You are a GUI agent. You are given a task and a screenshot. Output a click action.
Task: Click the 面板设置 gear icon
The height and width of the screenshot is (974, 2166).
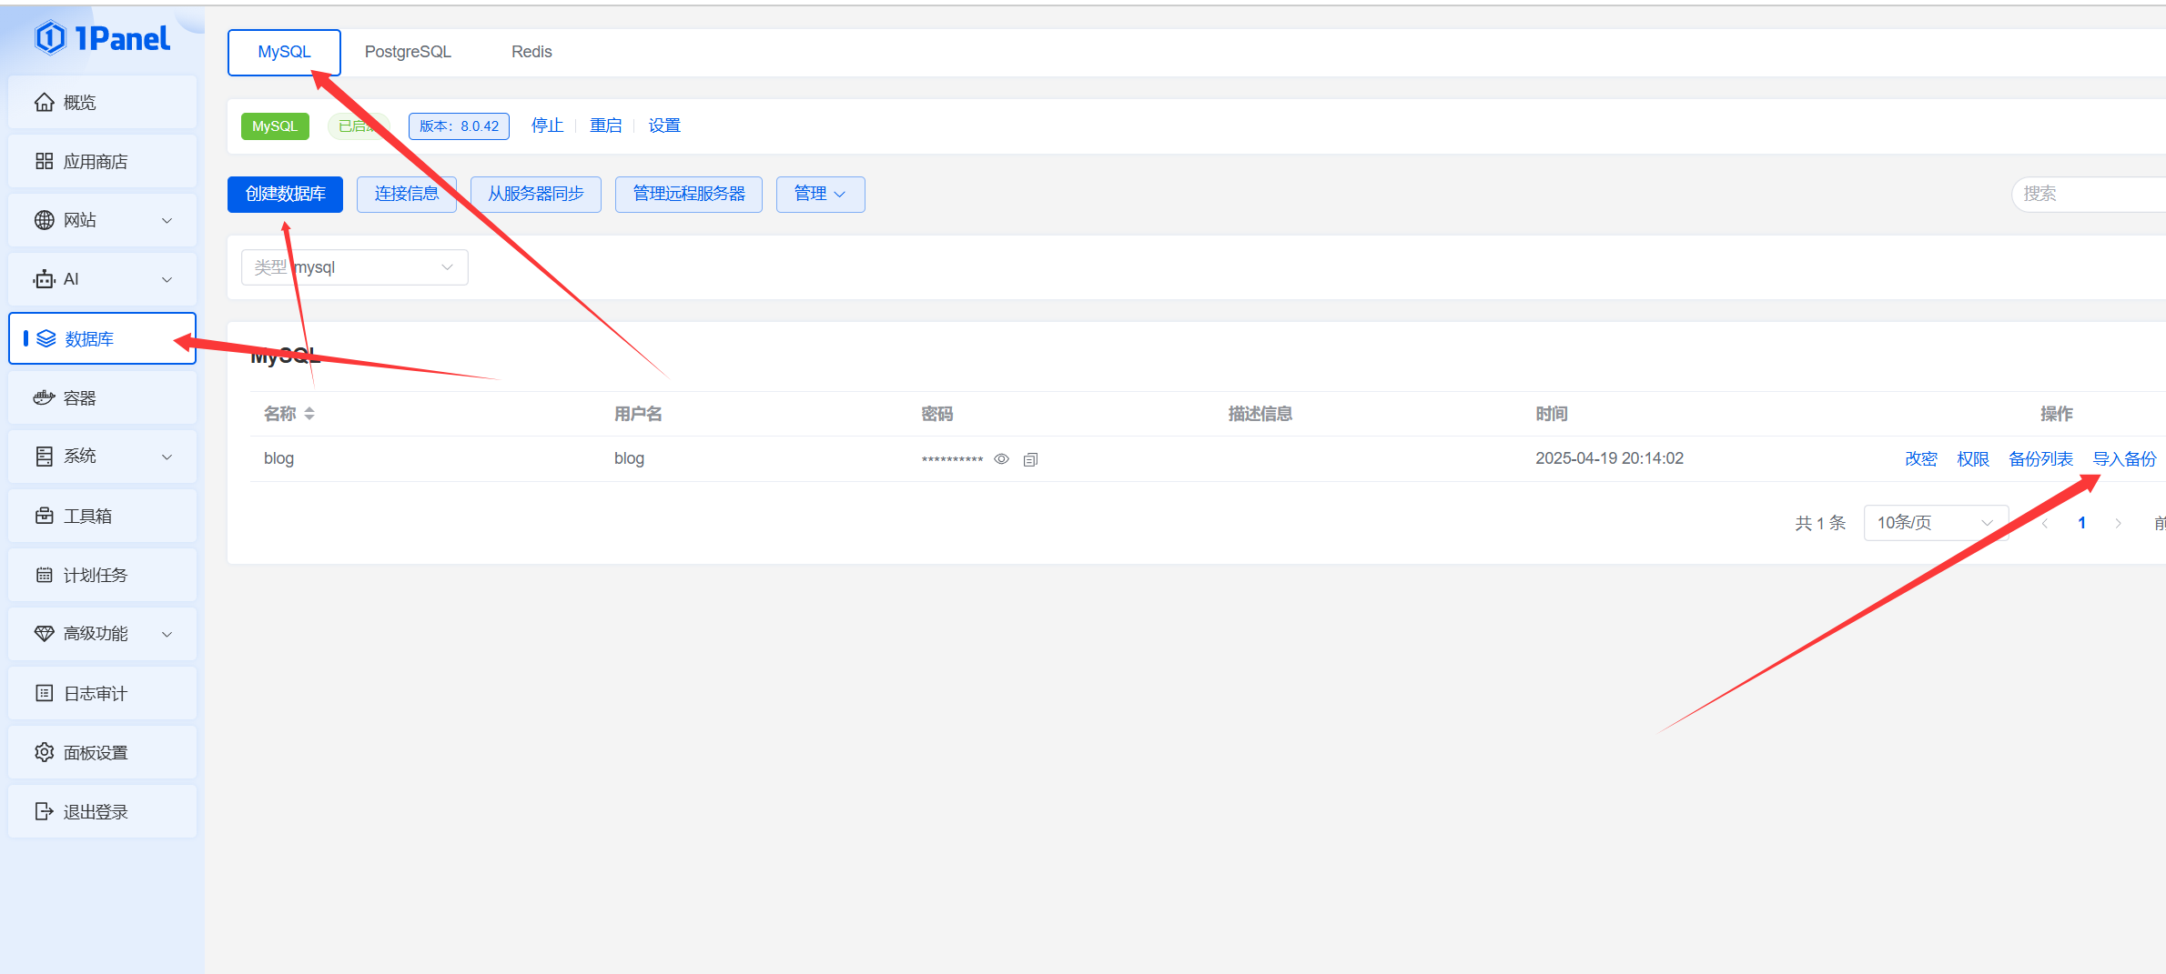[44, 752]
